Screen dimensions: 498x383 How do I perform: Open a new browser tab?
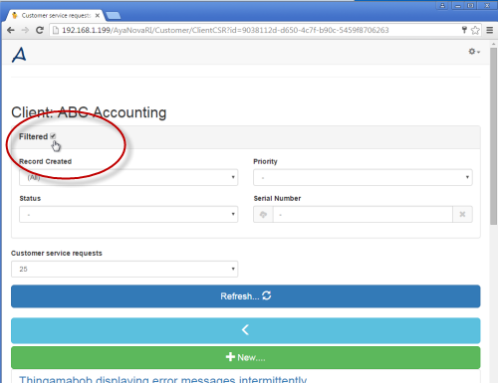[x=114, y=16]
